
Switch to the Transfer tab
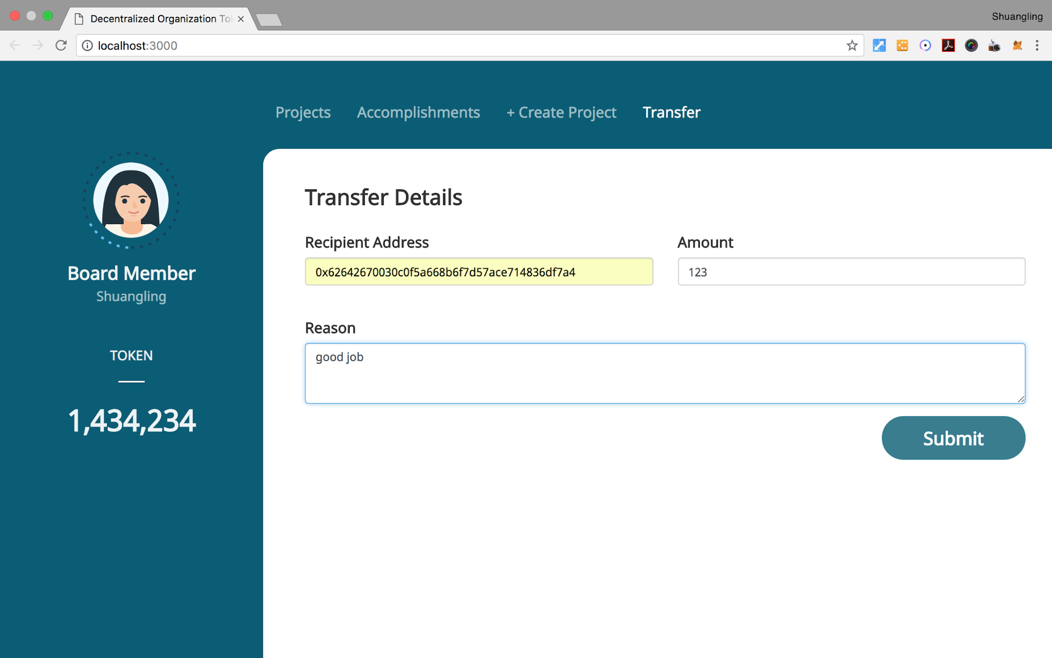[x=671, y=112]
